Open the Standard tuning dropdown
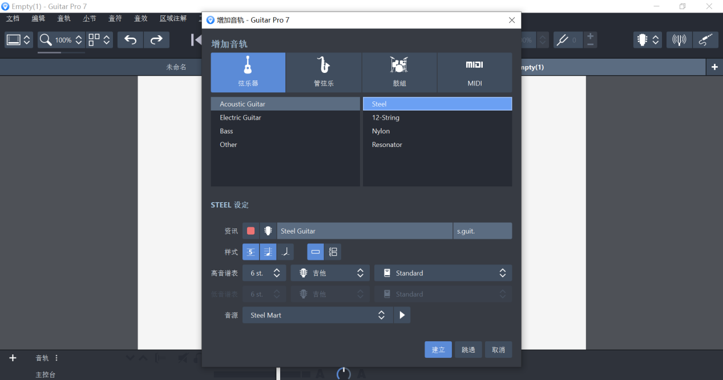Image resolution: width=723 pixels, height=380 pixels. [443, 273]
